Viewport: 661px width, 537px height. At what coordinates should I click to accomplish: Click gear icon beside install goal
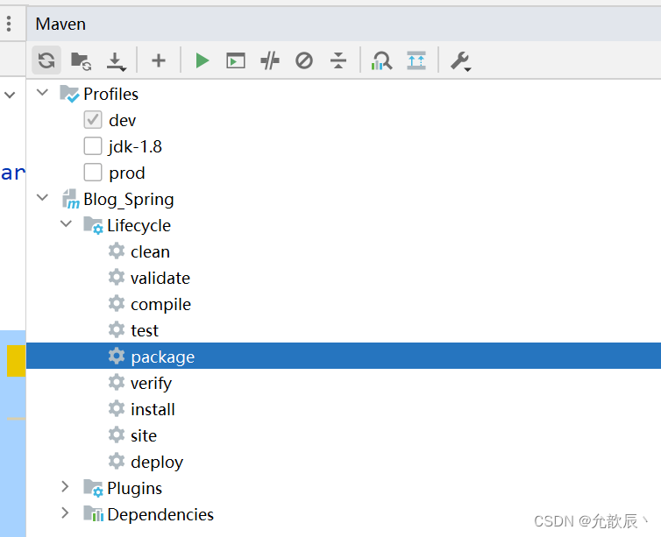117,408
